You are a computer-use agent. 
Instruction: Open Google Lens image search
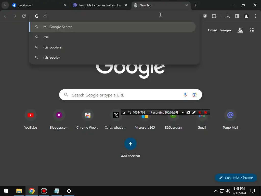pyautogui.click(x=194, y=95)
